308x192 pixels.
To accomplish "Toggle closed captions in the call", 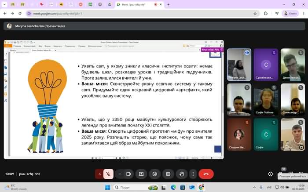I will click(168, 174).
